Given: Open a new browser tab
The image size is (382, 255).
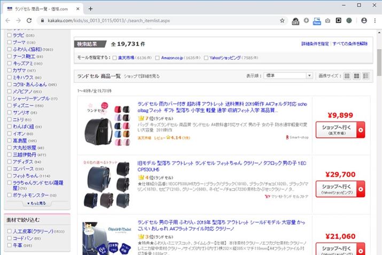Looking at the screenshot, I should 90,8.
